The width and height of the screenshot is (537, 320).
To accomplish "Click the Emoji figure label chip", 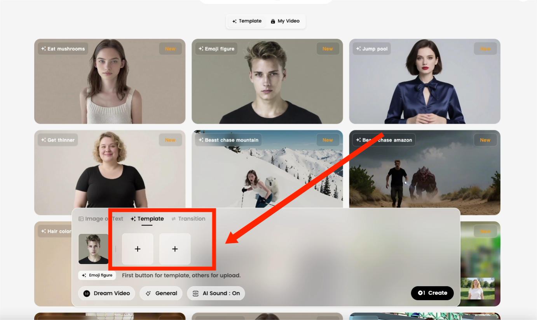I will coord(97,275).
